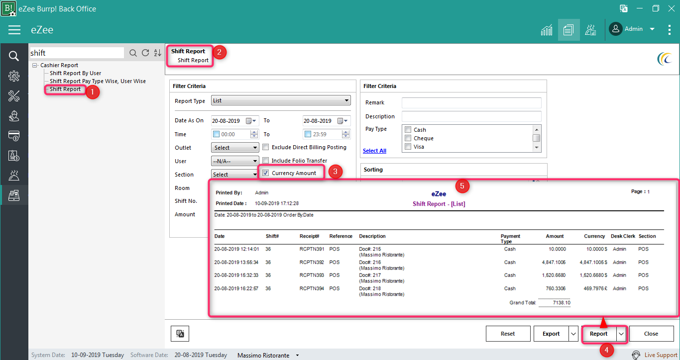680x360 pixels.
Task: Open the User dropdown
Action: [235, 161]
